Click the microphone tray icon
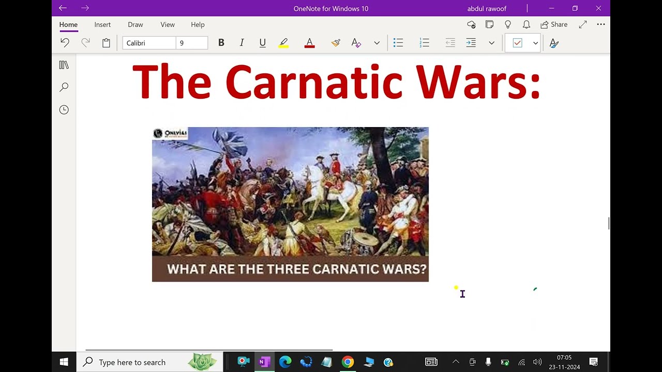This screenshot has width=662, height=372. pos(488,362)
